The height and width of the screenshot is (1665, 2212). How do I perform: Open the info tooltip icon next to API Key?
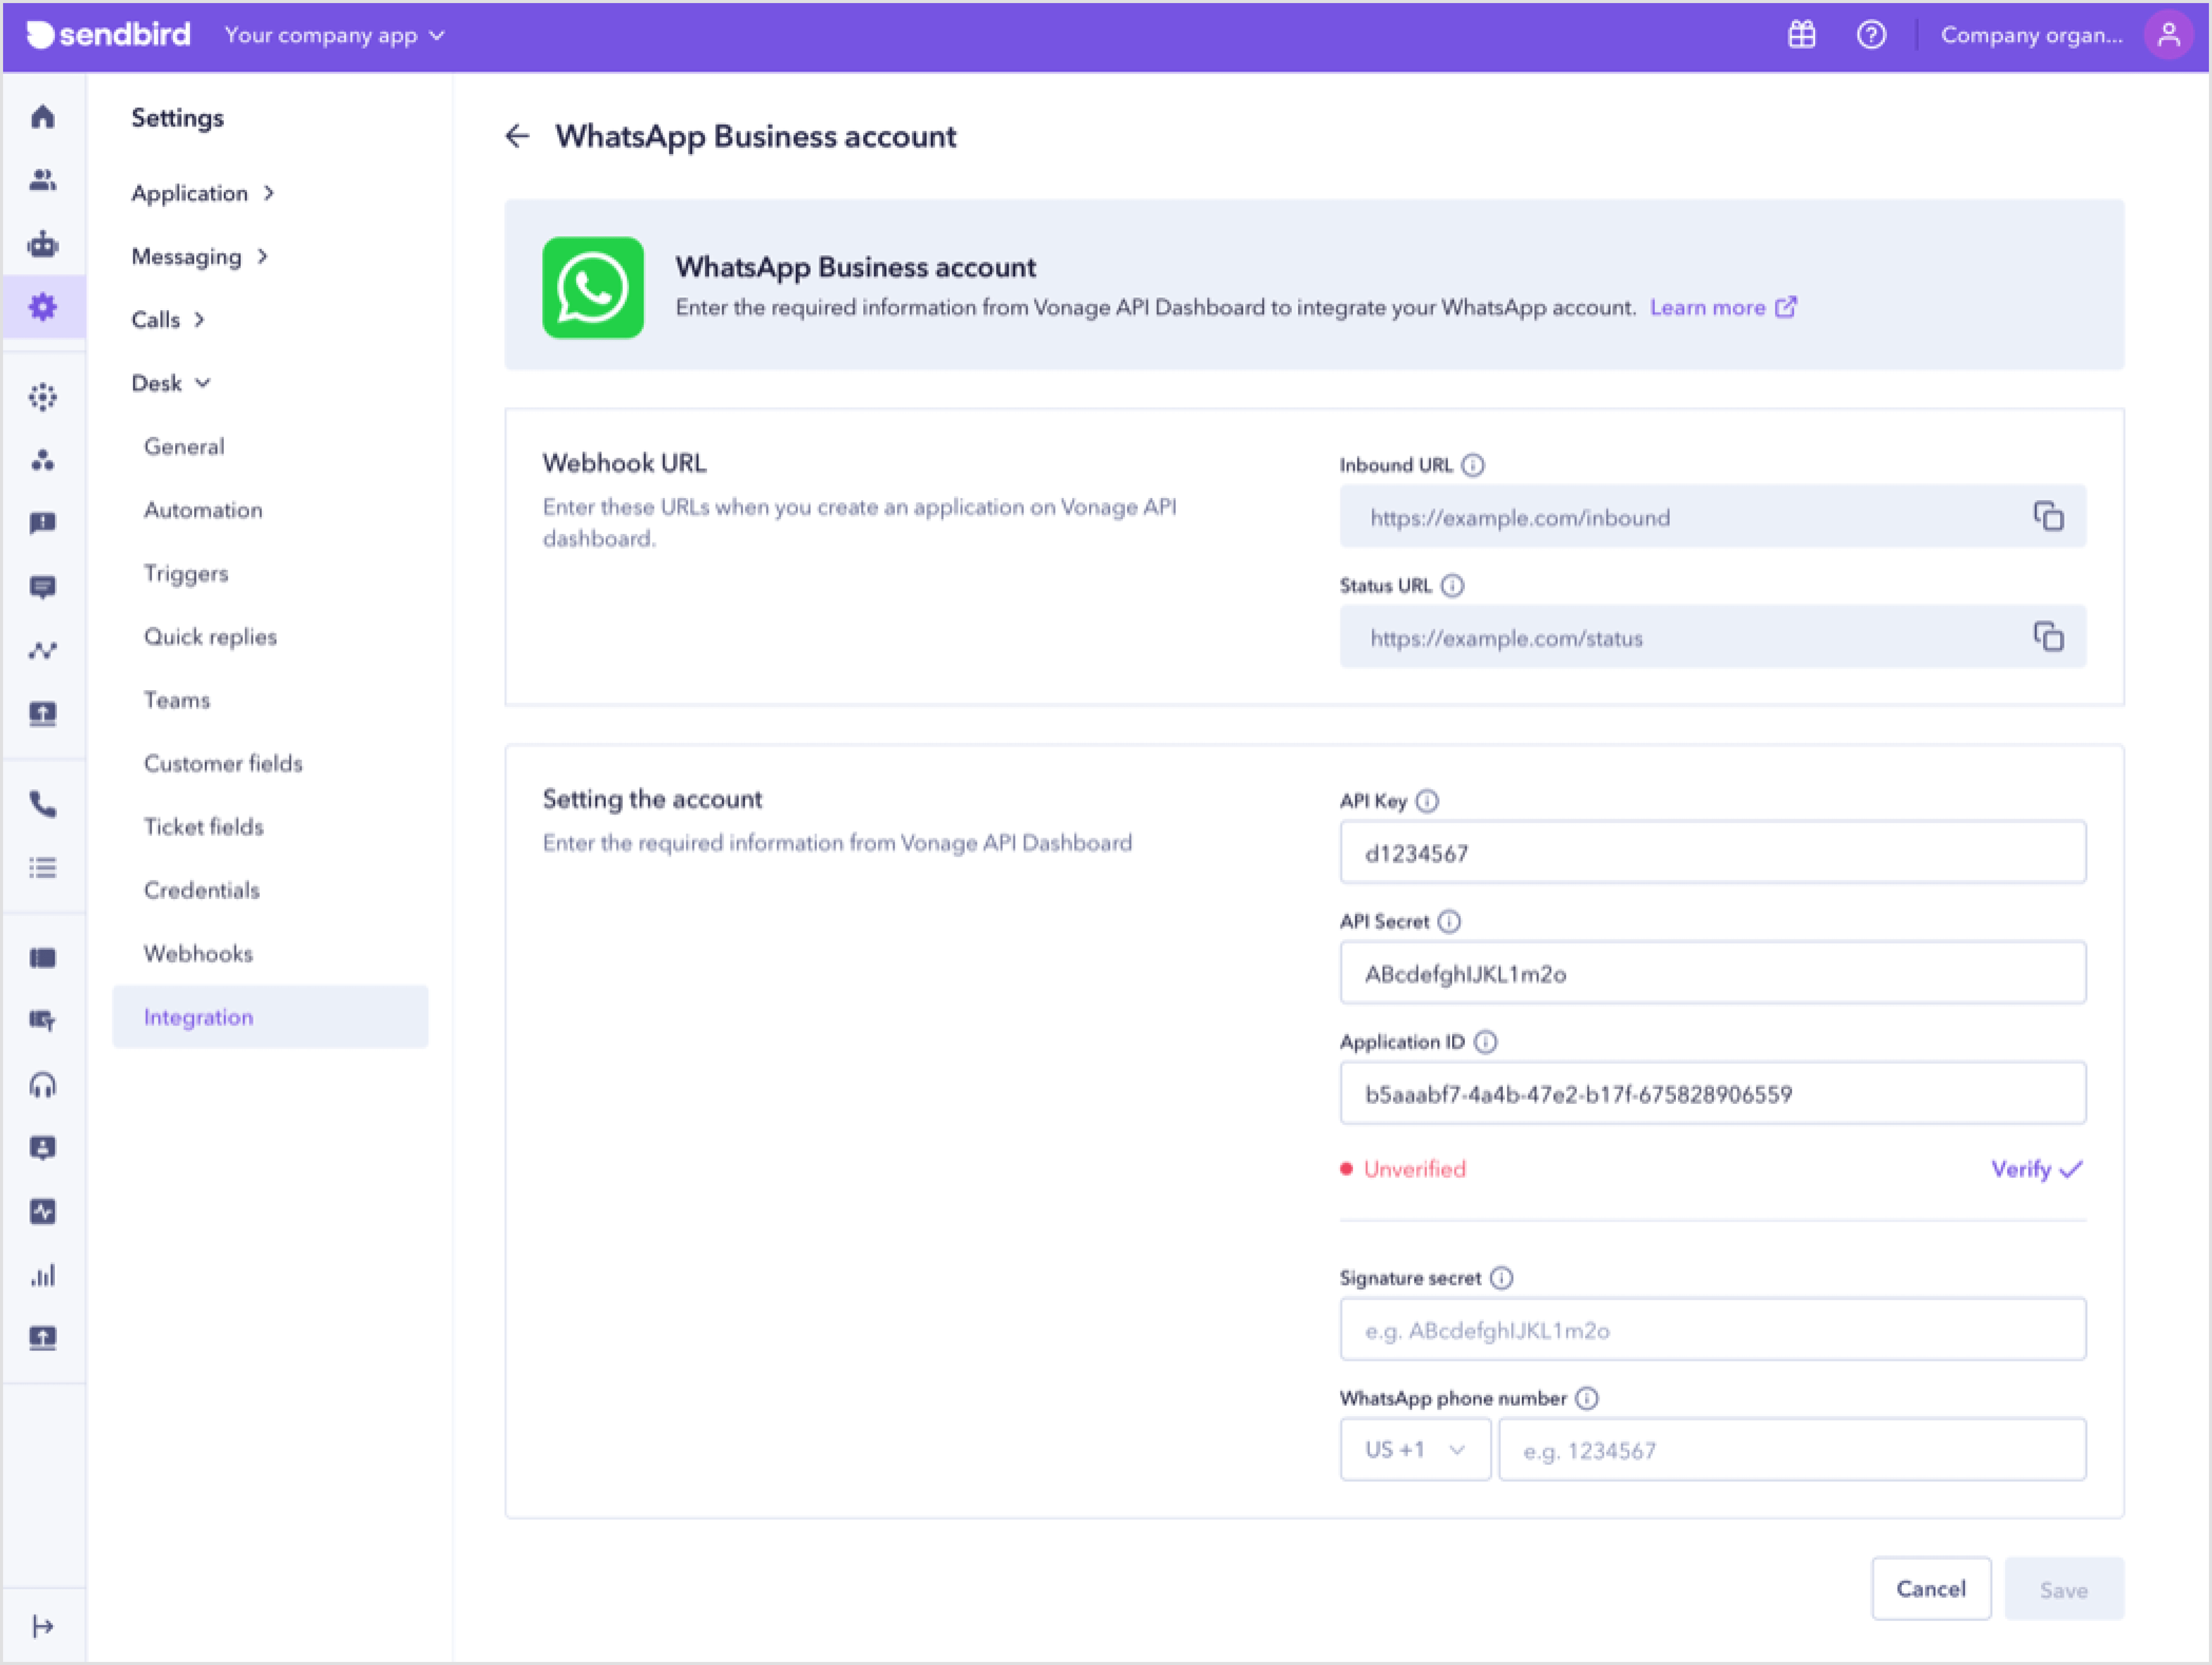pos(1429,800)
